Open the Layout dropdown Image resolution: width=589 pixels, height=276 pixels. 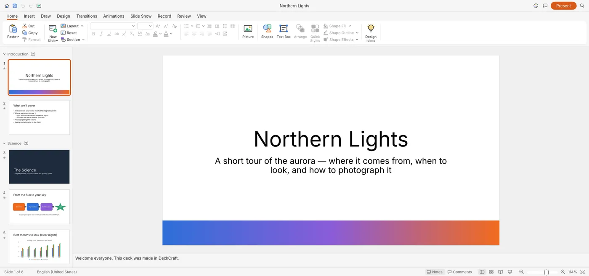[x=72, y=26]
